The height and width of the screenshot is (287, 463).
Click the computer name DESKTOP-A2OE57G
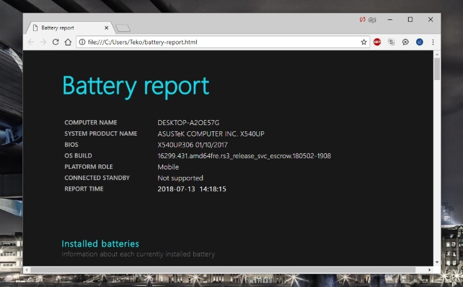tap(189, 123)
